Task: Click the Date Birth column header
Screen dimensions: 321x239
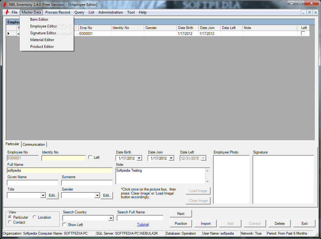Action: (188, 28)
